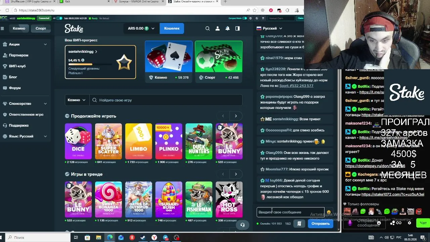
Task: Open the Dice game thumbnail
Action: pos(78,141)
